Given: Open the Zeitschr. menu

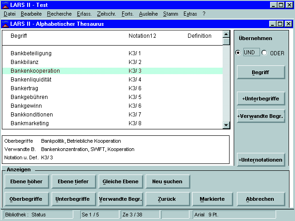Looking at the screenshot, I should tap(106, 14).
